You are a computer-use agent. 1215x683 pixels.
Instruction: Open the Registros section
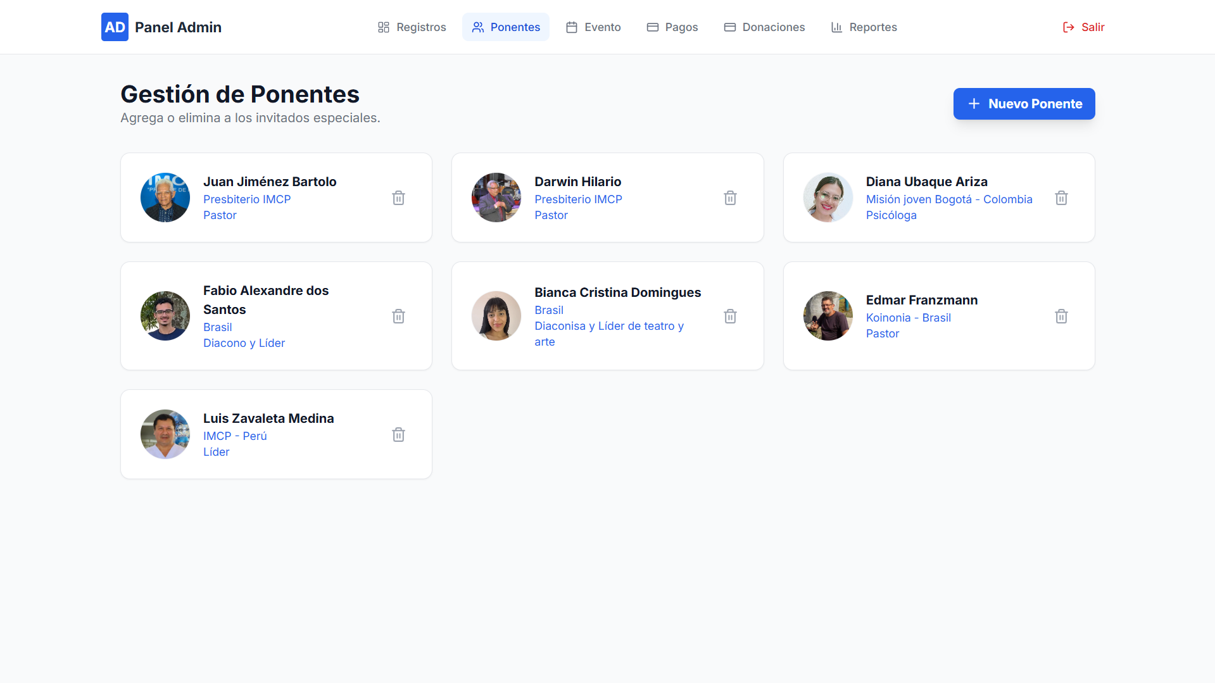pyautogui.click(x=412, y=27)
